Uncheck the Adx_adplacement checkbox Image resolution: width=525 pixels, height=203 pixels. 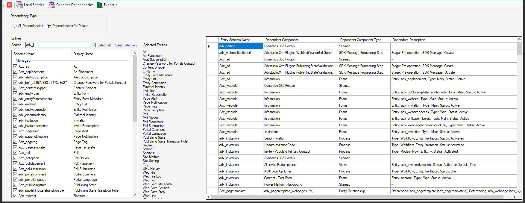click(x=15, y=72)
